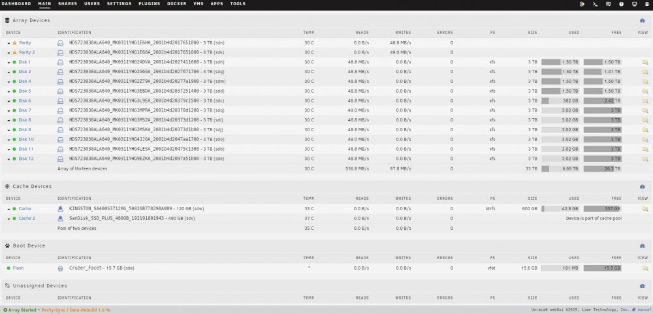This screenshot has width=653, height=314.
Task: Click the green status orb for Cache 2
Action: (x=14, y=218)
